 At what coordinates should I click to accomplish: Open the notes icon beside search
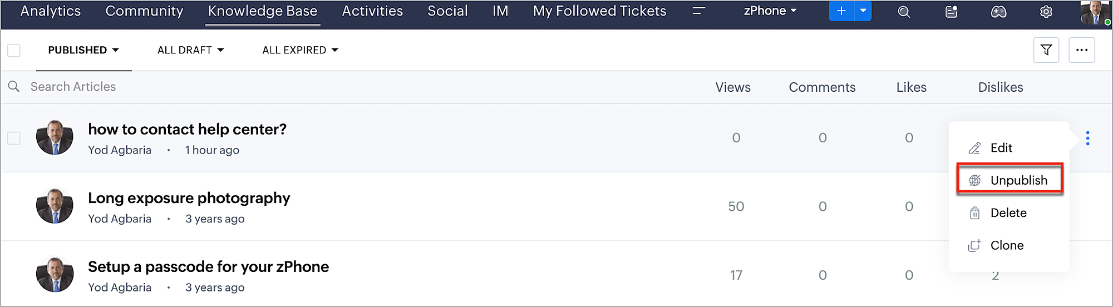click(x=951, y=12)
